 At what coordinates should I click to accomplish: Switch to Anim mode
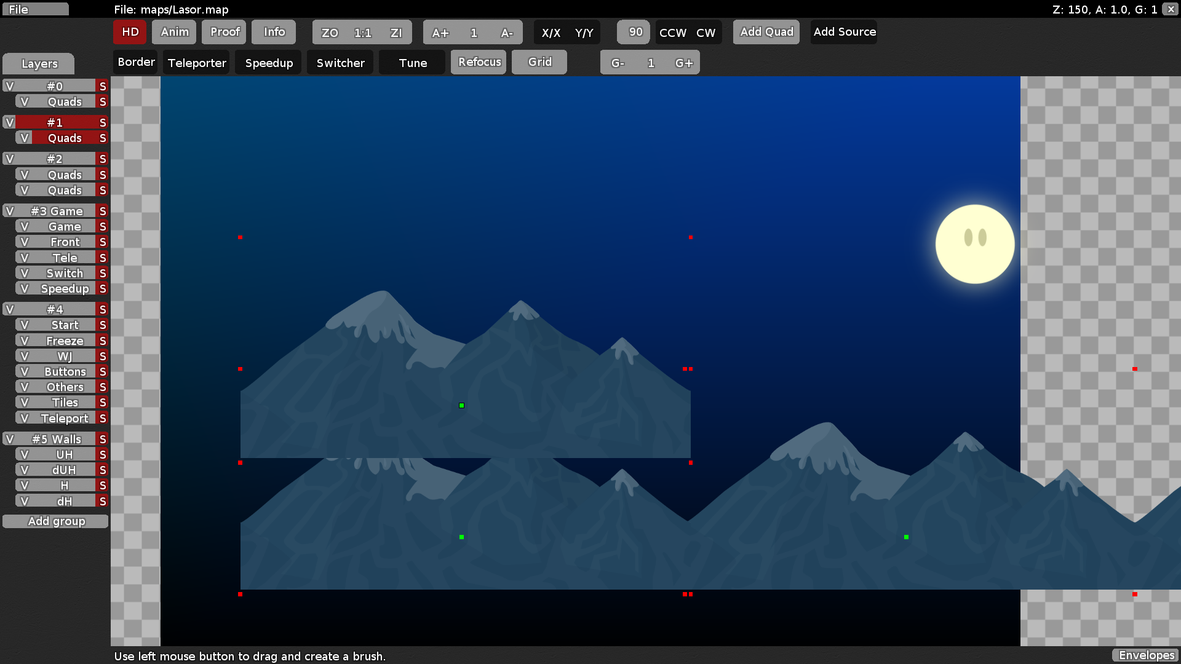point(173,32)
